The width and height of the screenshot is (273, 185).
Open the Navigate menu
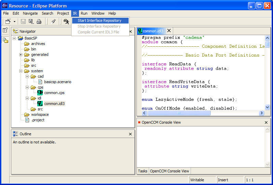point(30,13)
